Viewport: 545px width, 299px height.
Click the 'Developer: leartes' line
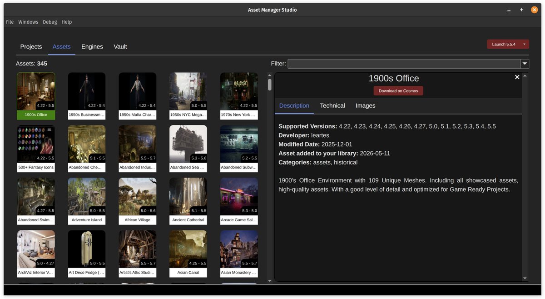pyautogui.click(x=303, y=135)
